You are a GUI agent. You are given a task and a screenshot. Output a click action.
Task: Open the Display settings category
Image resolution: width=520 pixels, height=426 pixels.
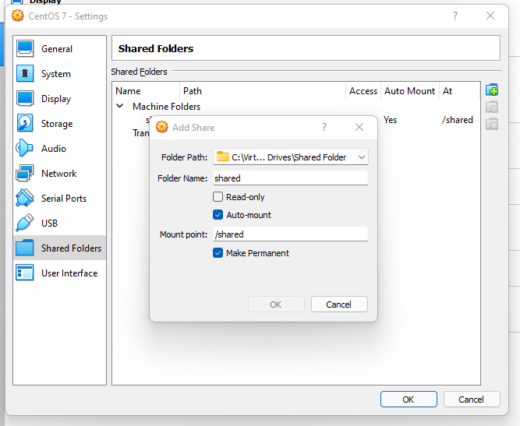[x=55, y=99]
